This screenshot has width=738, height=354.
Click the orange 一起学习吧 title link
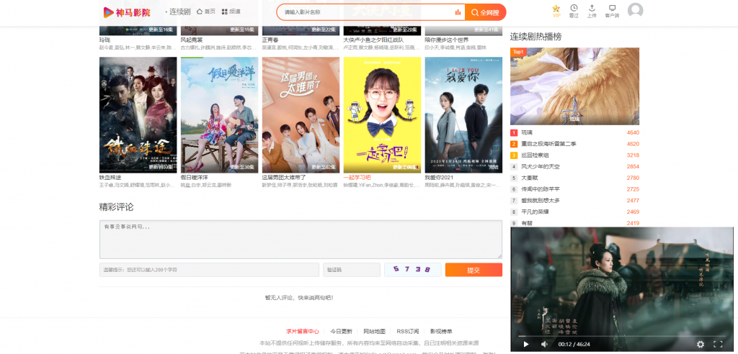click(x=357, y=178)
